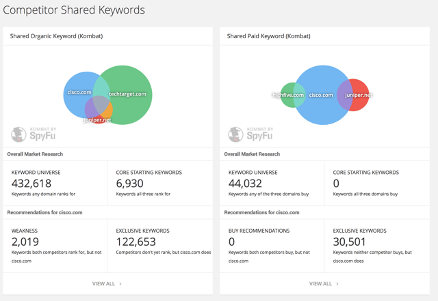Image resolution: width=438 pixels, height=301 pixels.
Task: Click exclusive keywords value 122,653
Action: tap(136, 242)
